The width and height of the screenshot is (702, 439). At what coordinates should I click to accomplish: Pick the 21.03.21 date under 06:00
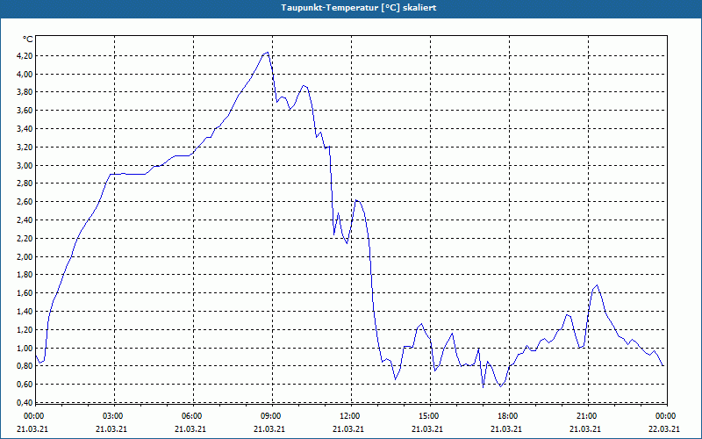(x=191, y=429)
